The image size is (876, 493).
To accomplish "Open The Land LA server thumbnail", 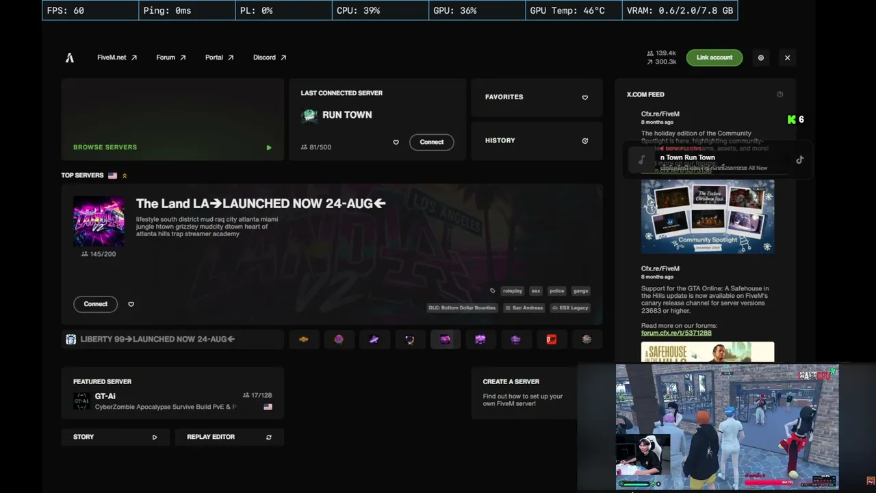I will tap(99, 221).
